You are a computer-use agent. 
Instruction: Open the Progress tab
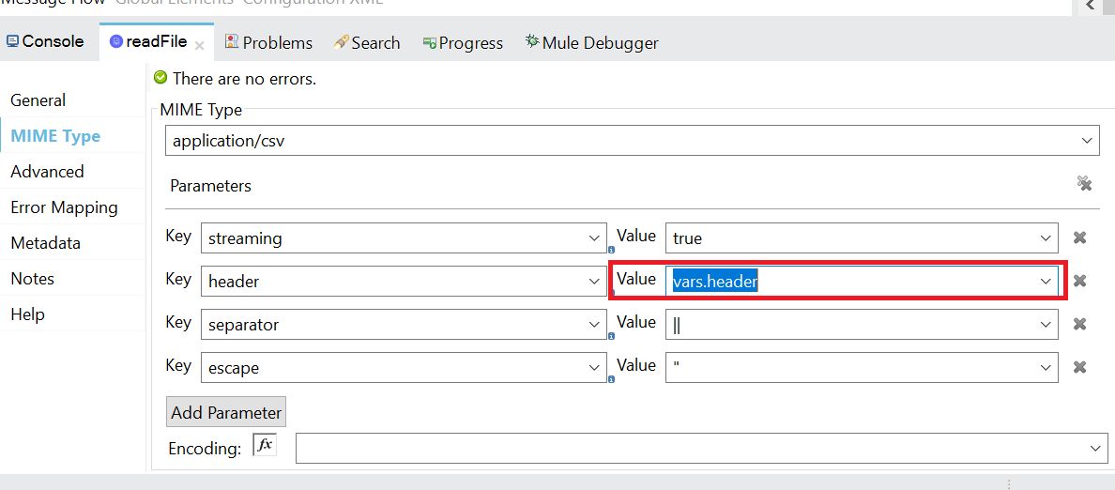pyautogui.click(x=463, y=42)
